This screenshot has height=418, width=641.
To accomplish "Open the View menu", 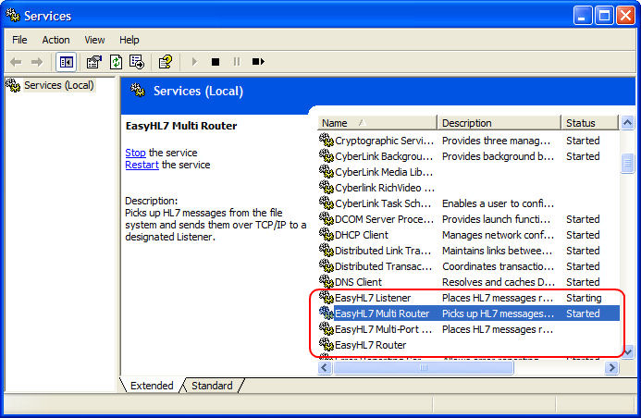I will click(x=94, y=40).
